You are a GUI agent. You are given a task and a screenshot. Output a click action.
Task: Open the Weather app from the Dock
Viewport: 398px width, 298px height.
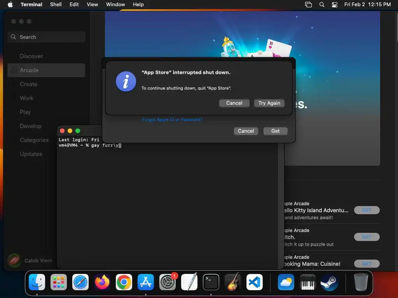pyautogui.click(x=286, y=282)
